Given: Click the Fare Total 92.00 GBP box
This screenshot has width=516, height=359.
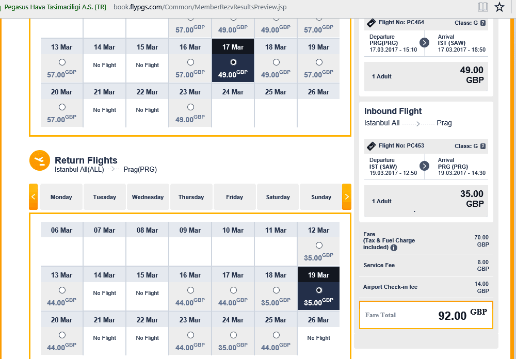Looking at the screenshot, I should 426,315.
